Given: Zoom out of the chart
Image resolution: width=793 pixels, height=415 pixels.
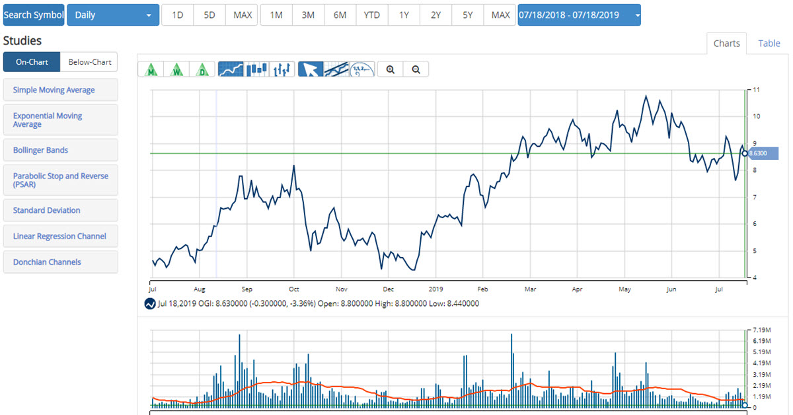Looking at the screenshot, I should [416, 69].
